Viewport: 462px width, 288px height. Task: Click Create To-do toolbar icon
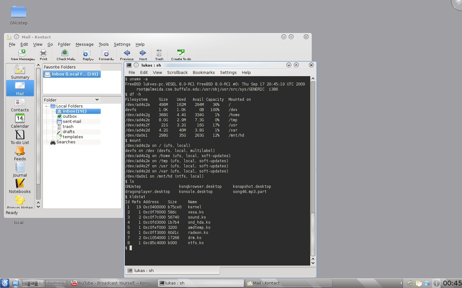tap(181, 53)
